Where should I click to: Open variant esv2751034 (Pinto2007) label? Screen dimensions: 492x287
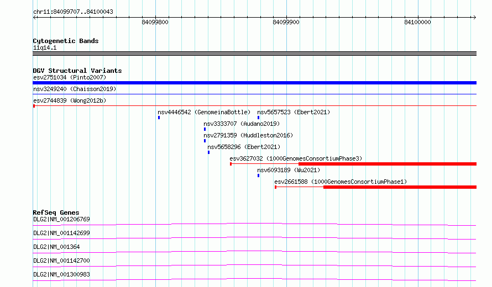coord(70,77)
